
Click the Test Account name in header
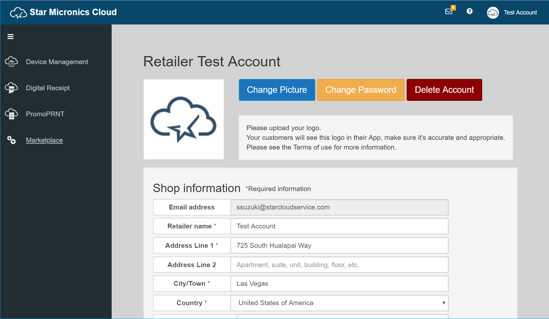point(520,13)
